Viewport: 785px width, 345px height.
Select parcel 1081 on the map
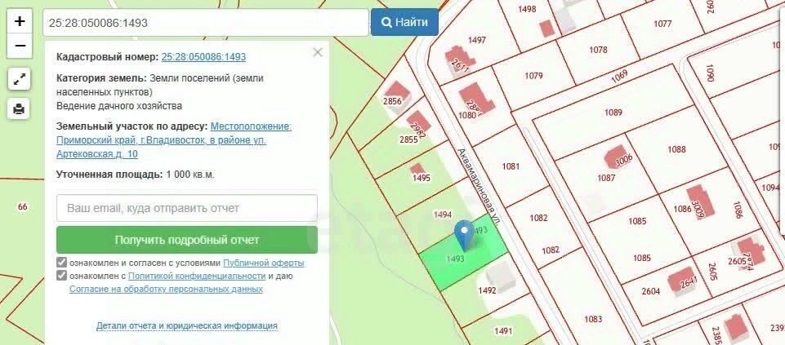(x=511, y=166)
